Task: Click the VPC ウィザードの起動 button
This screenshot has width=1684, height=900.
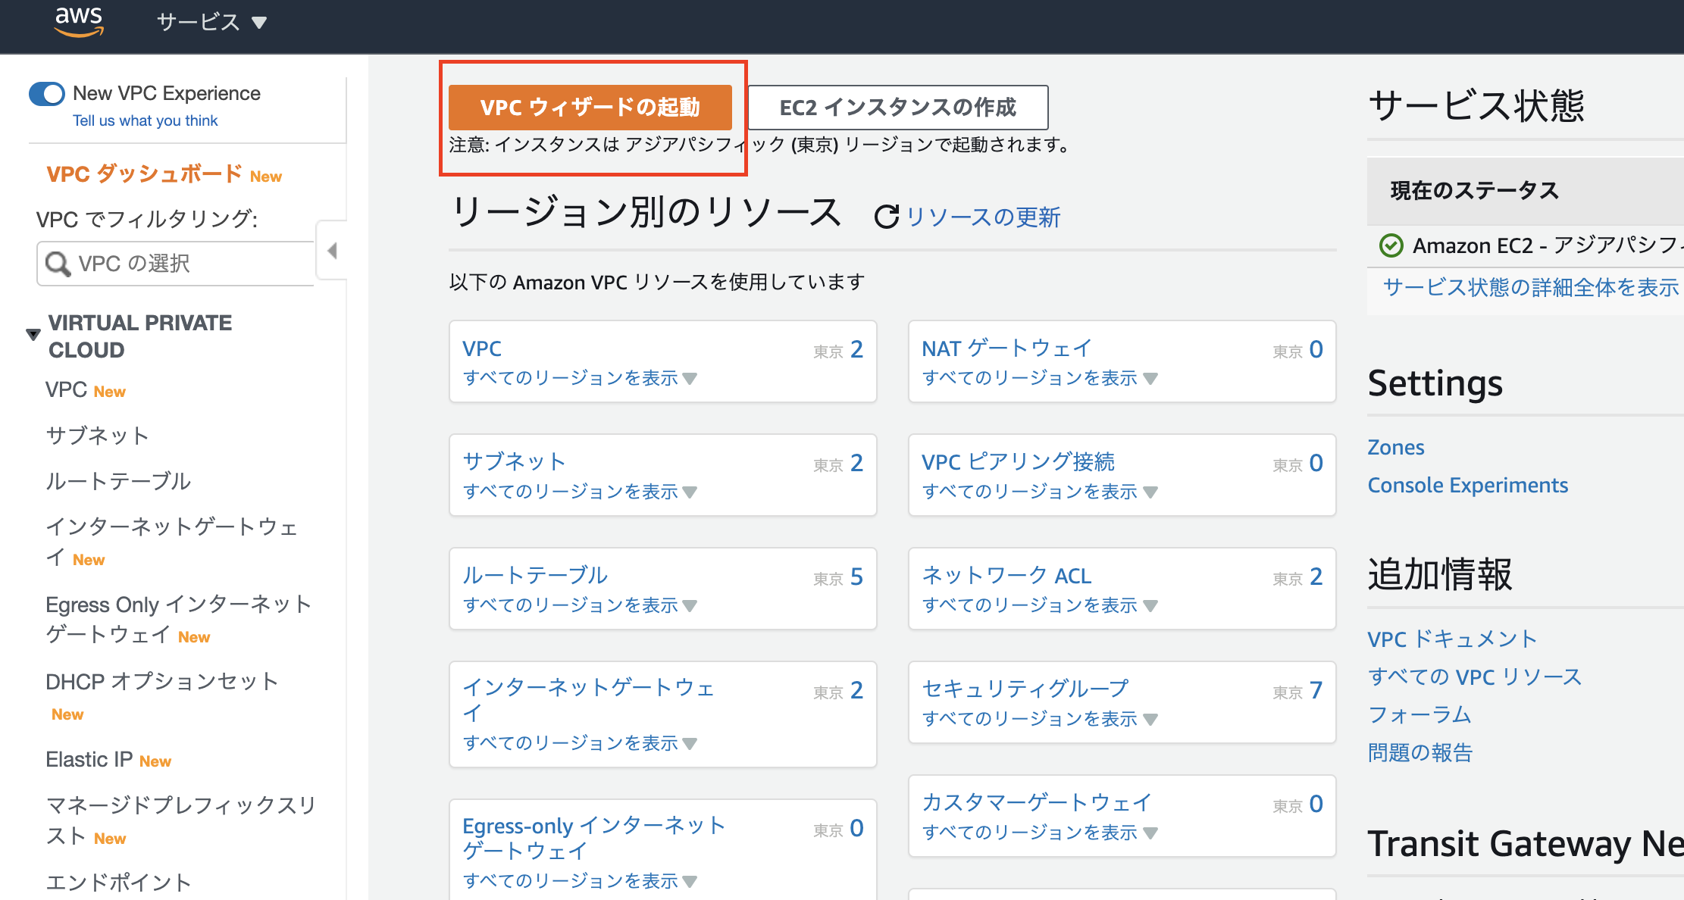Action: [x=590, y=108]
